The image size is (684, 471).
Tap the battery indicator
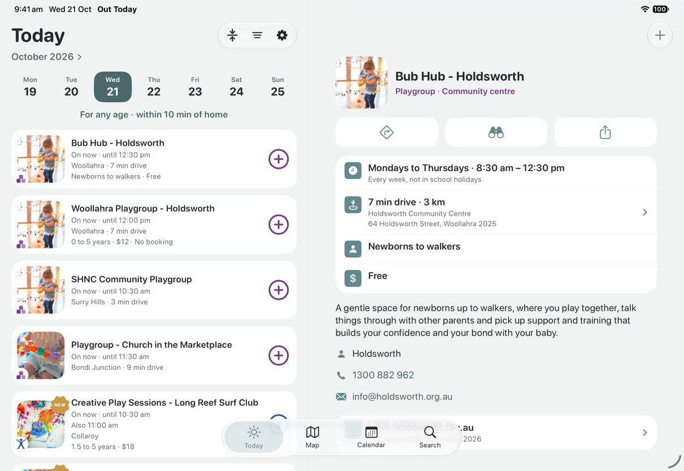661,9
